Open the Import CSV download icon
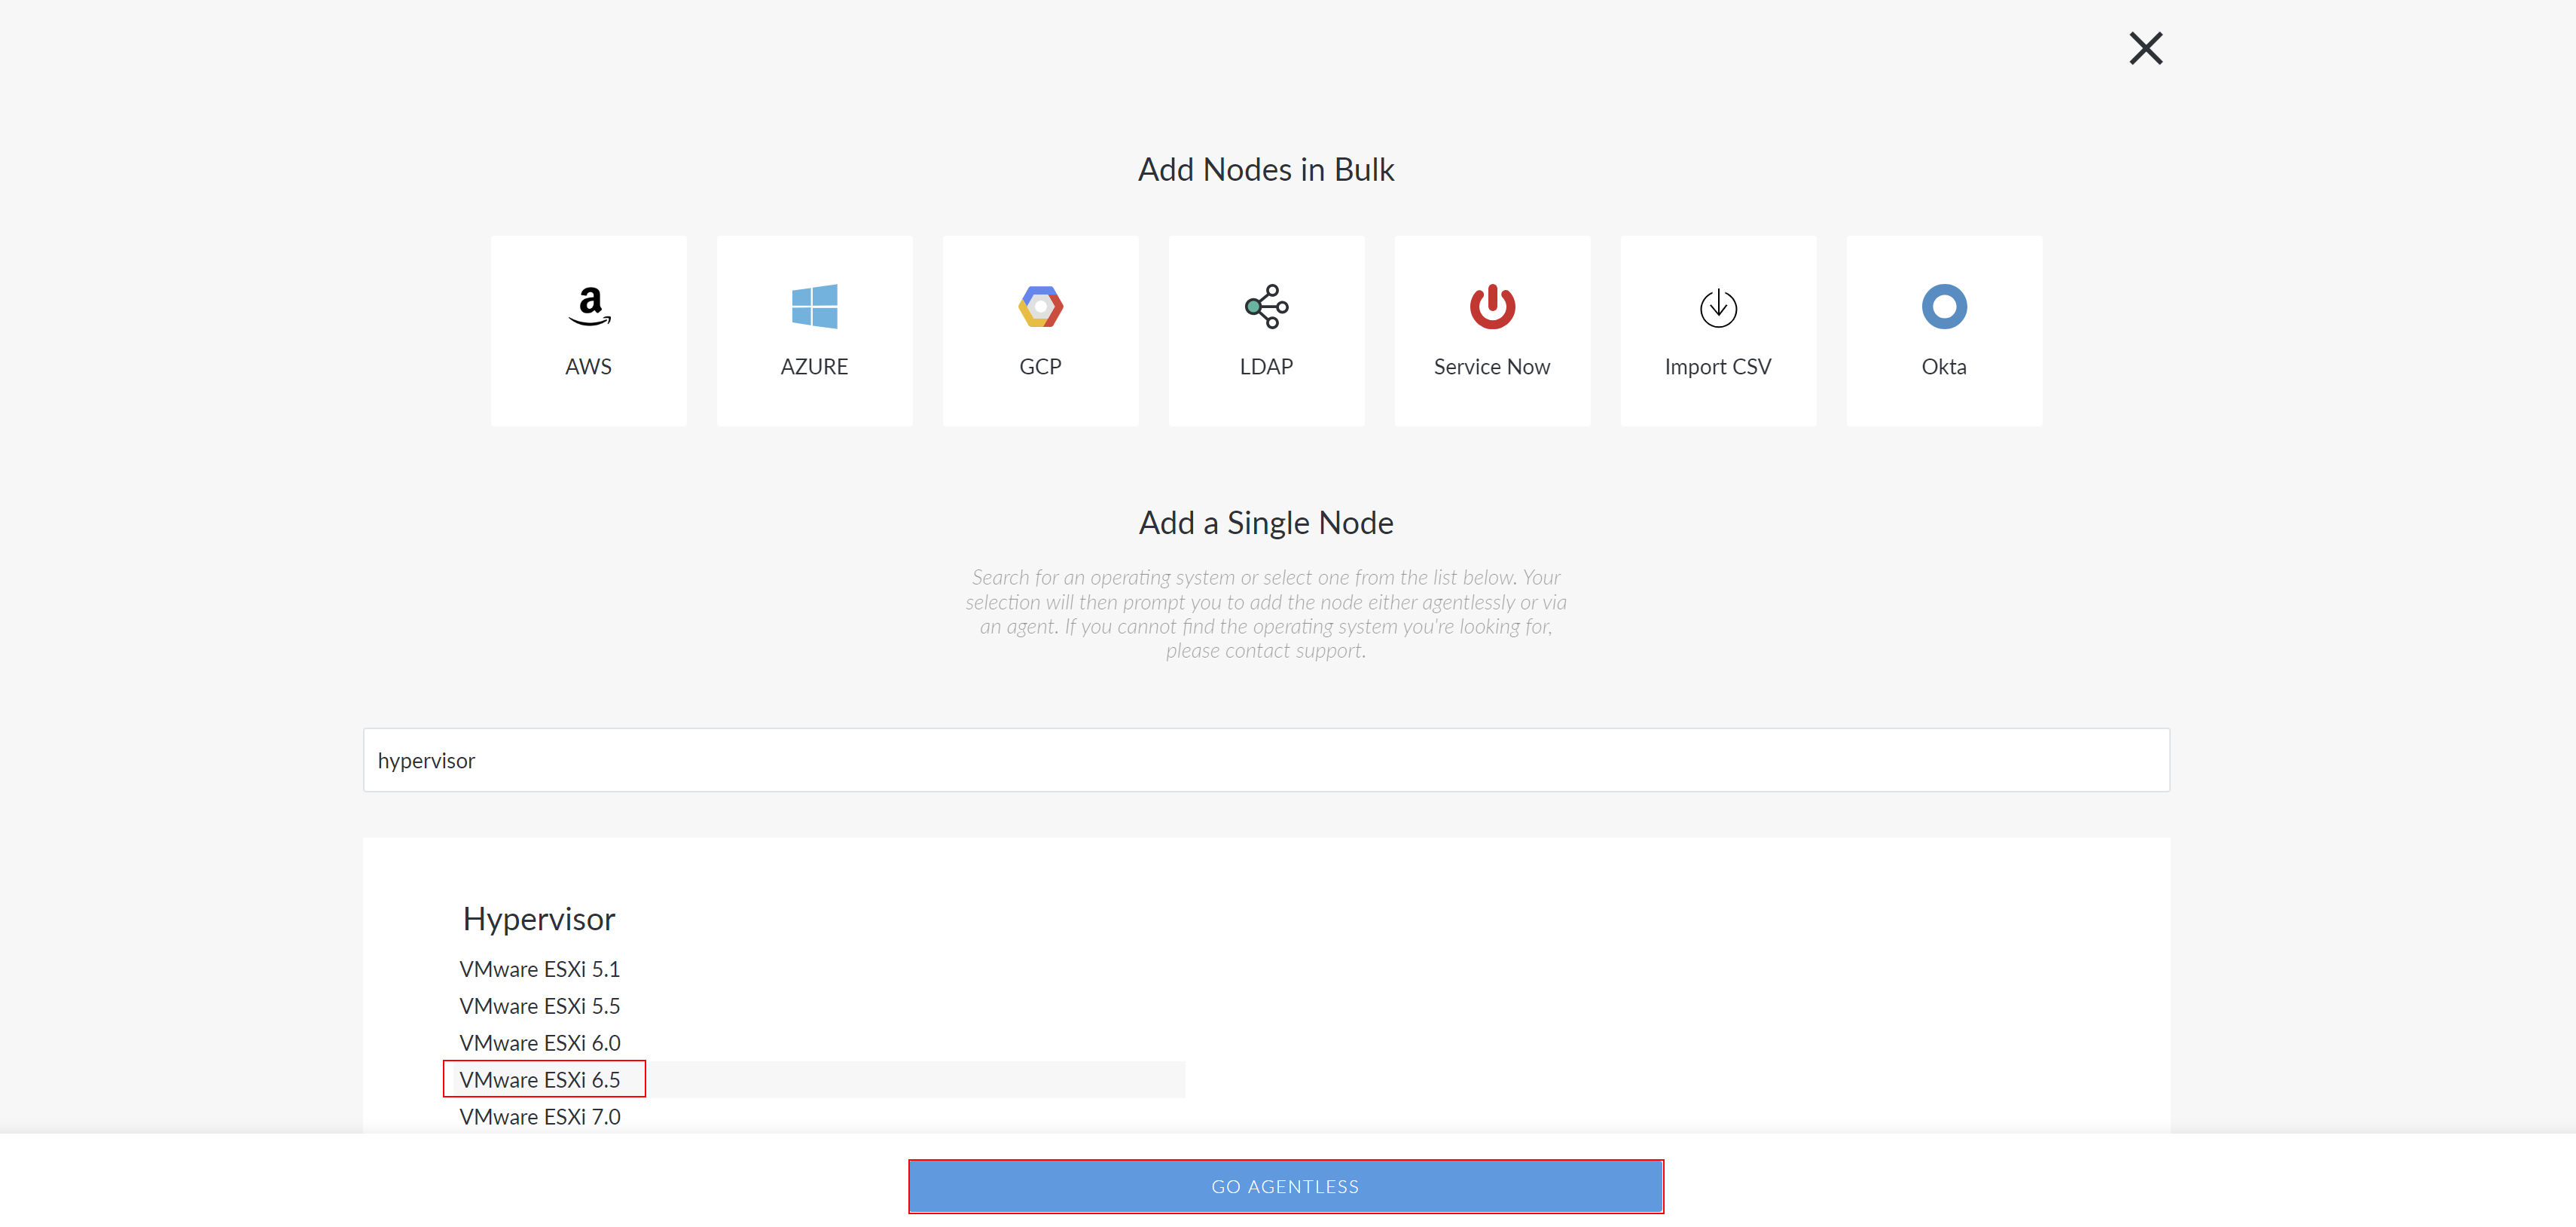 pyautogui.click(x=1718, y=308)
